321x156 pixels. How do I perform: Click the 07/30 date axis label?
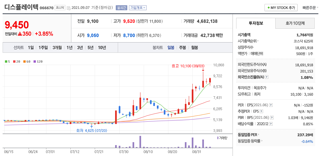124,152
